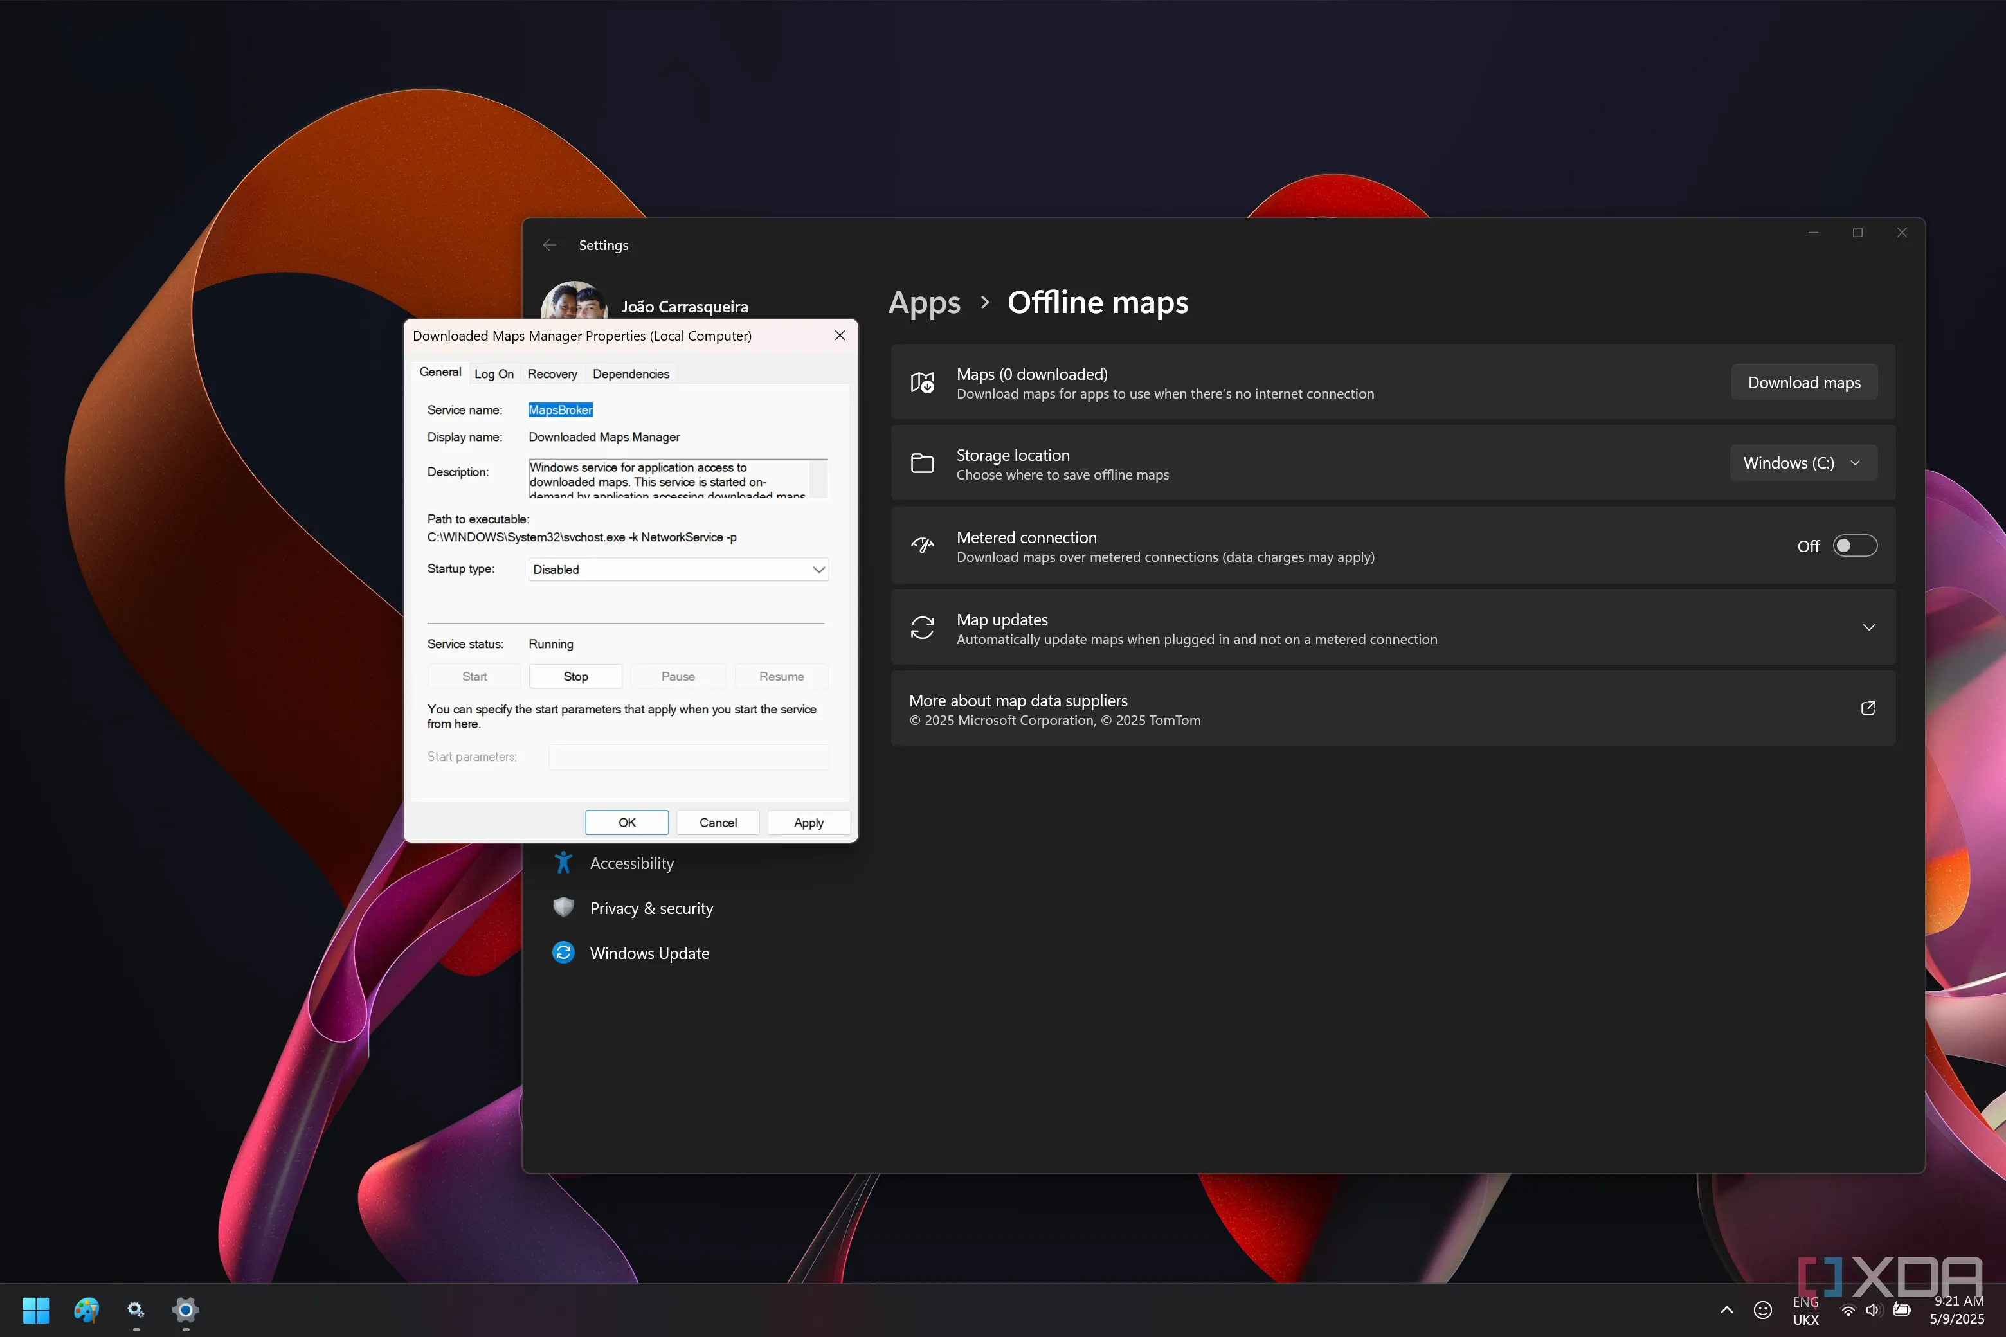Open external link icon for map suppliers

(1868, 708)
